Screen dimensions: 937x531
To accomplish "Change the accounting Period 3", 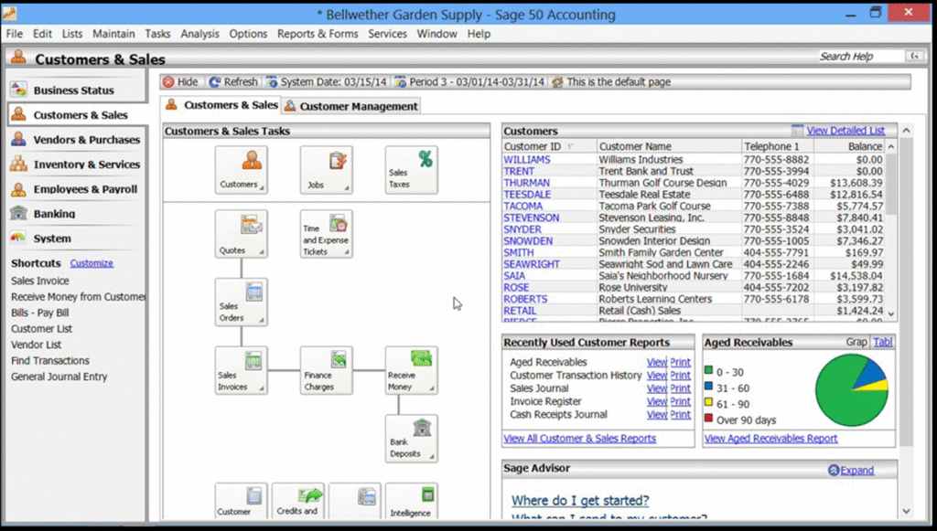I will [x=469, y=81].
